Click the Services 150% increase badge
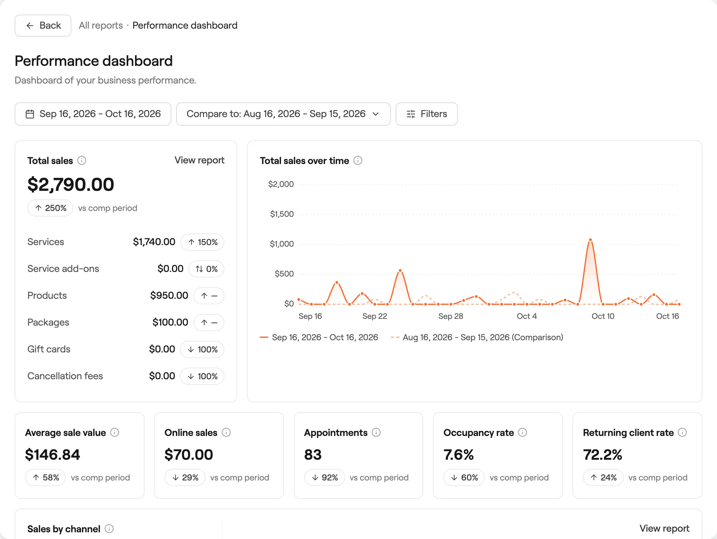 (203, 242)
